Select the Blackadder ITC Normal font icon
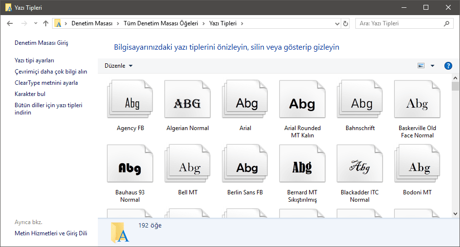 [360, 163]
